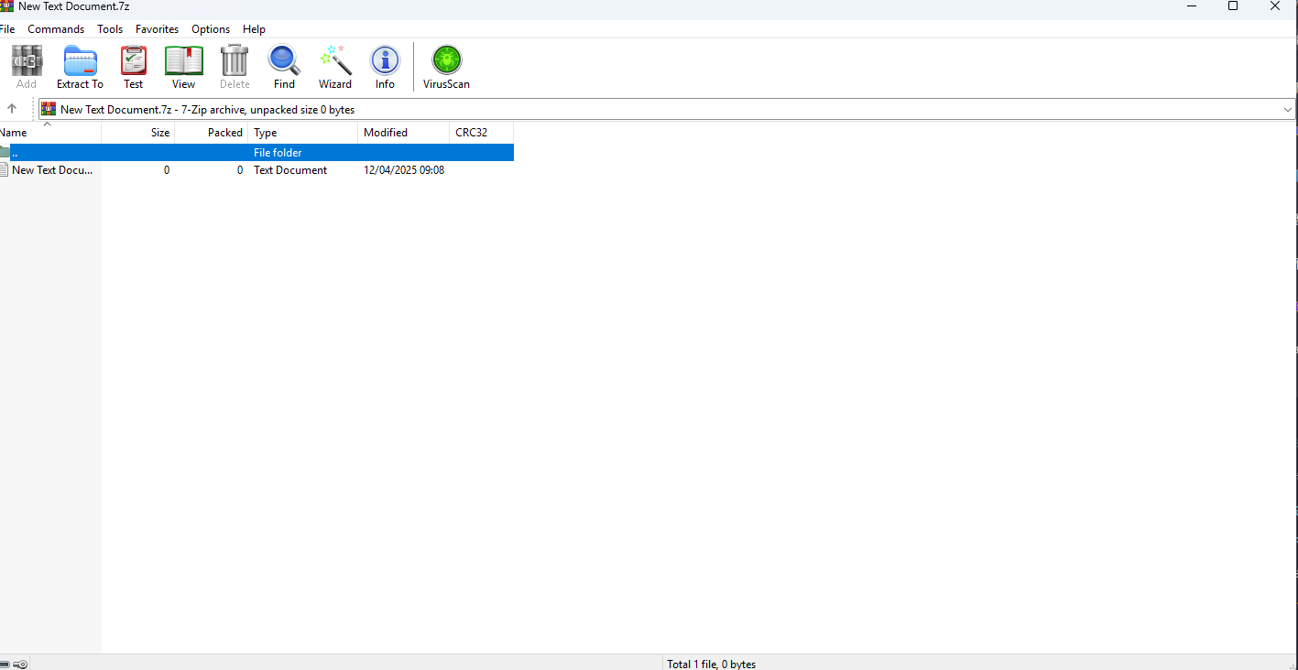Open the Commands menu
1298x670 pixels.
pyautogui.click(x=56, y=29)
